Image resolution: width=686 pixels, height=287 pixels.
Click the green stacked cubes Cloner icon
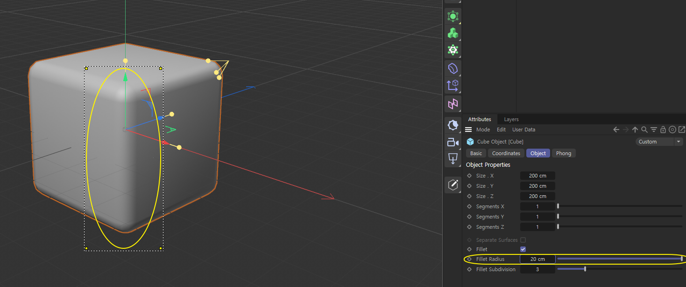tap(453, 33)
